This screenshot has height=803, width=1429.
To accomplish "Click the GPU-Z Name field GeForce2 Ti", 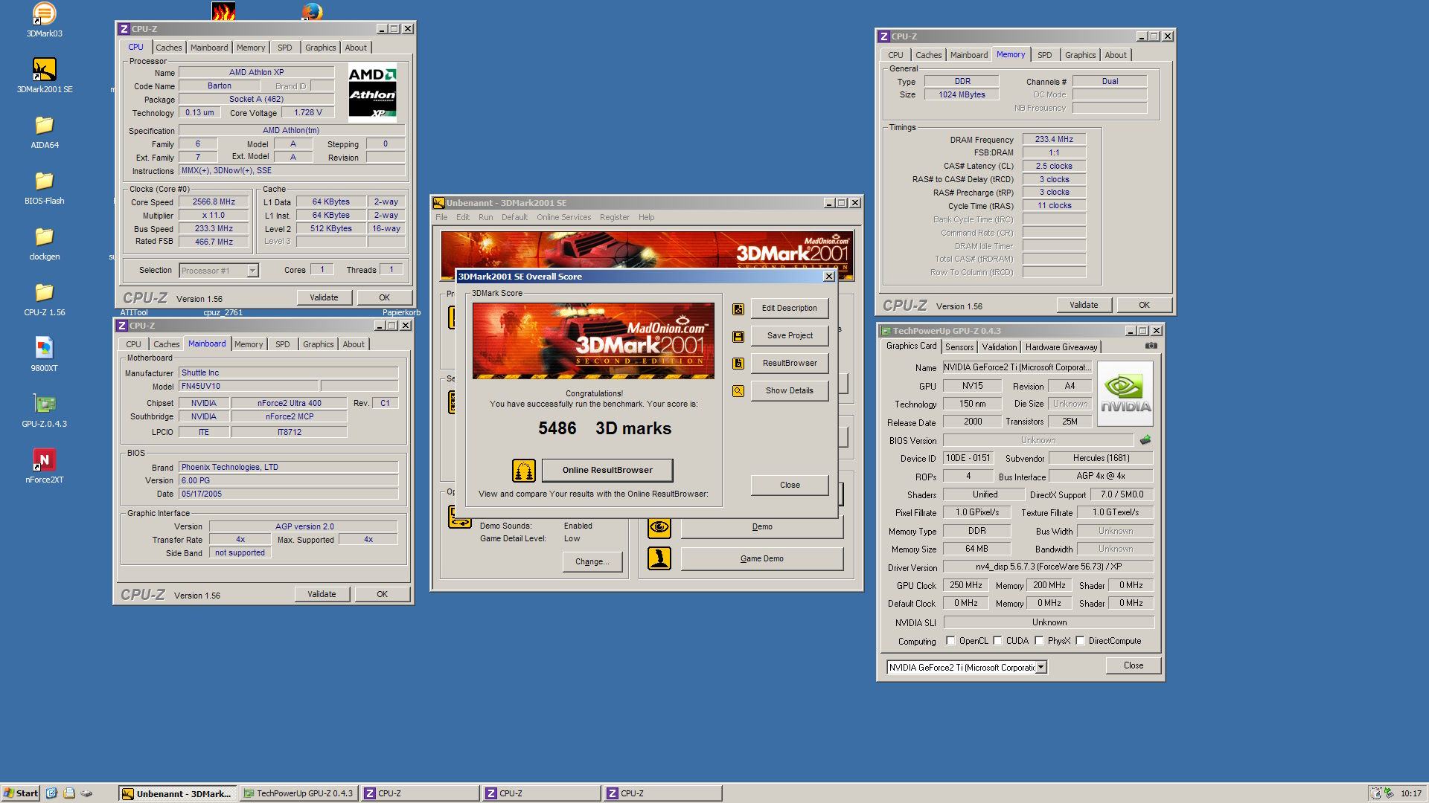I will click(x=1017, y=367).
